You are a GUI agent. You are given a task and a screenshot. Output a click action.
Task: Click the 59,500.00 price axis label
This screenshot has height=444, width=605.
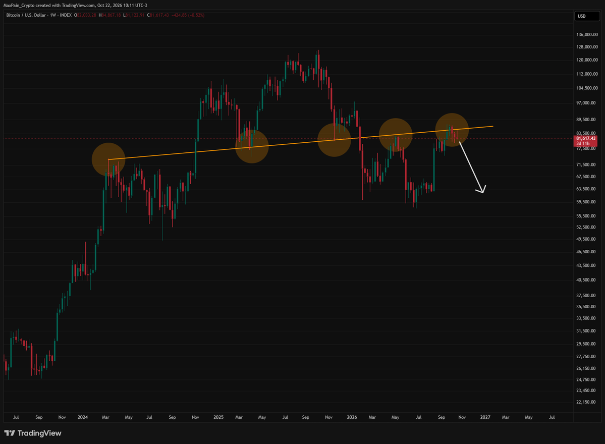587,202
